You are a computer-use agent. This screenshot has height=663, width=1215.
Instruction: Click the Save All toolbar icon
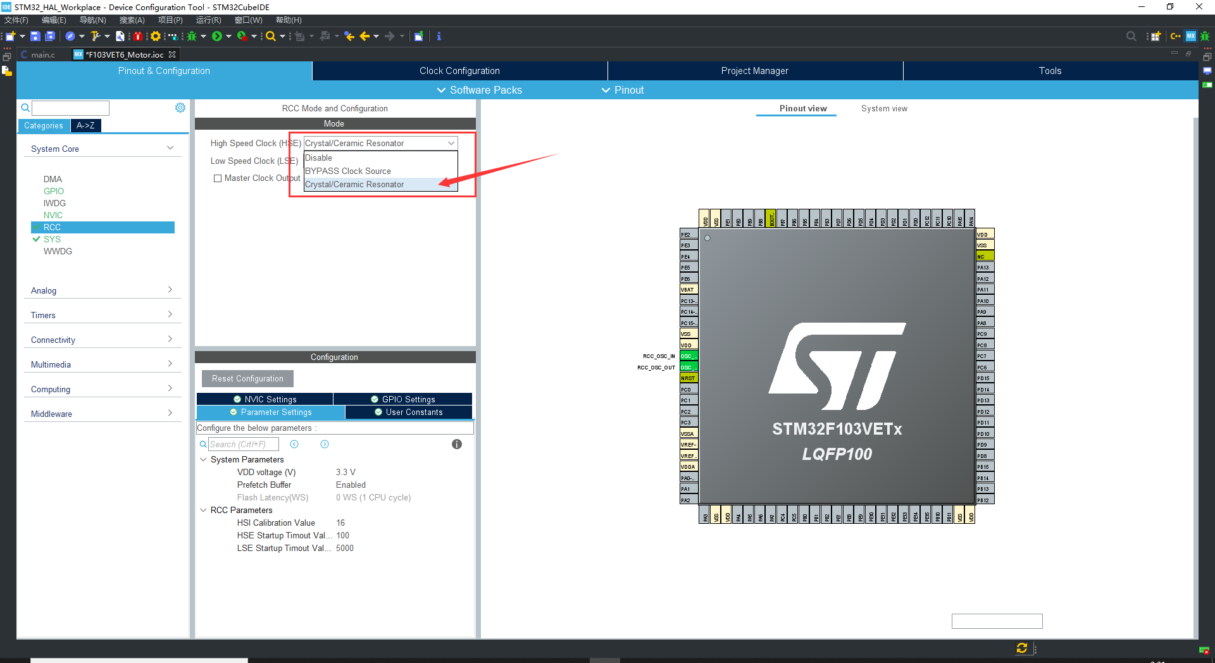50,36
